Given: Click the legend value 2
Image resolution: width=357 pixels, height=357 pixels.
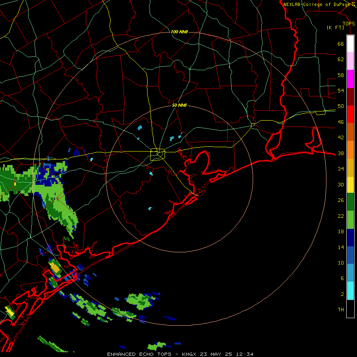Looking at the screenshot, I should tap(342, 294).
